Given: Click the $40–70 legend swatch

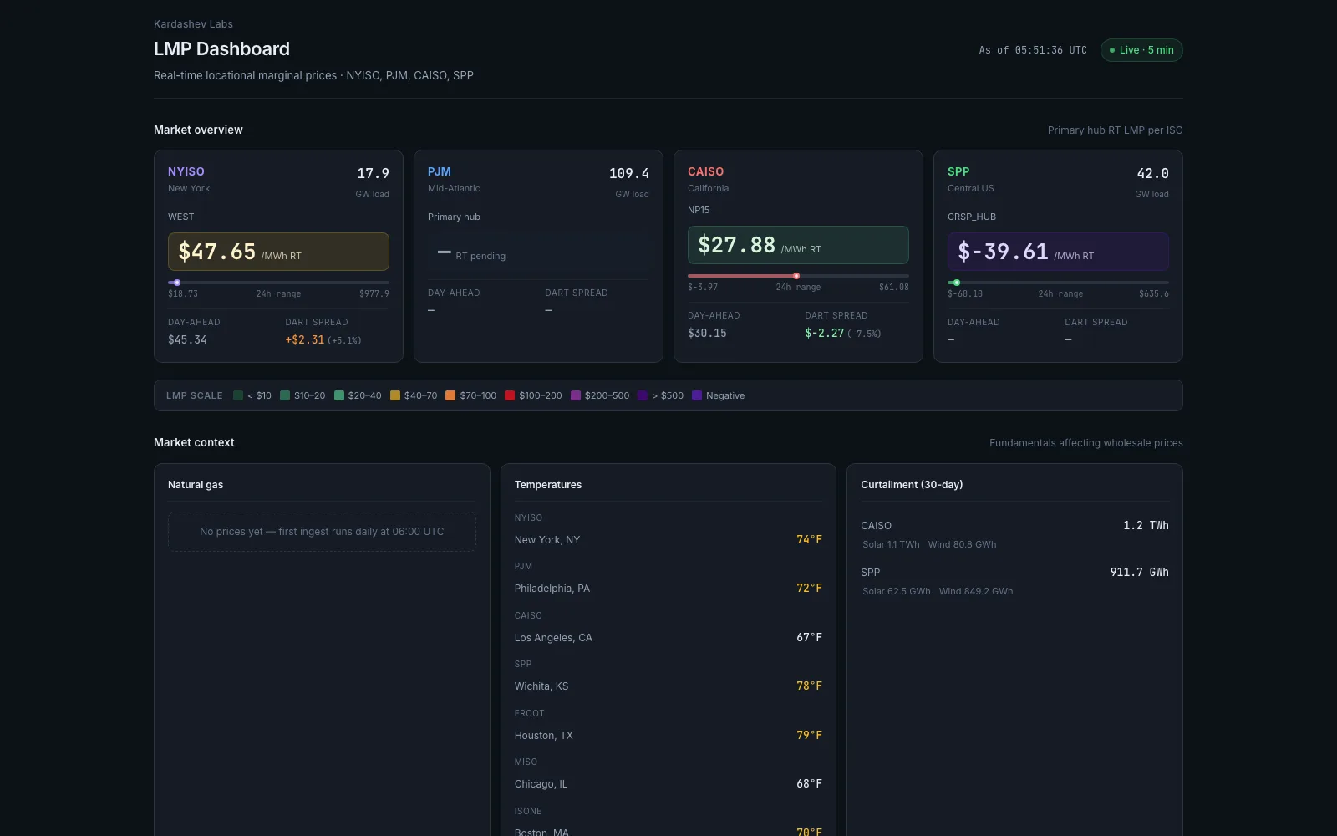Looking at the screenshot, I should (395, 395).
